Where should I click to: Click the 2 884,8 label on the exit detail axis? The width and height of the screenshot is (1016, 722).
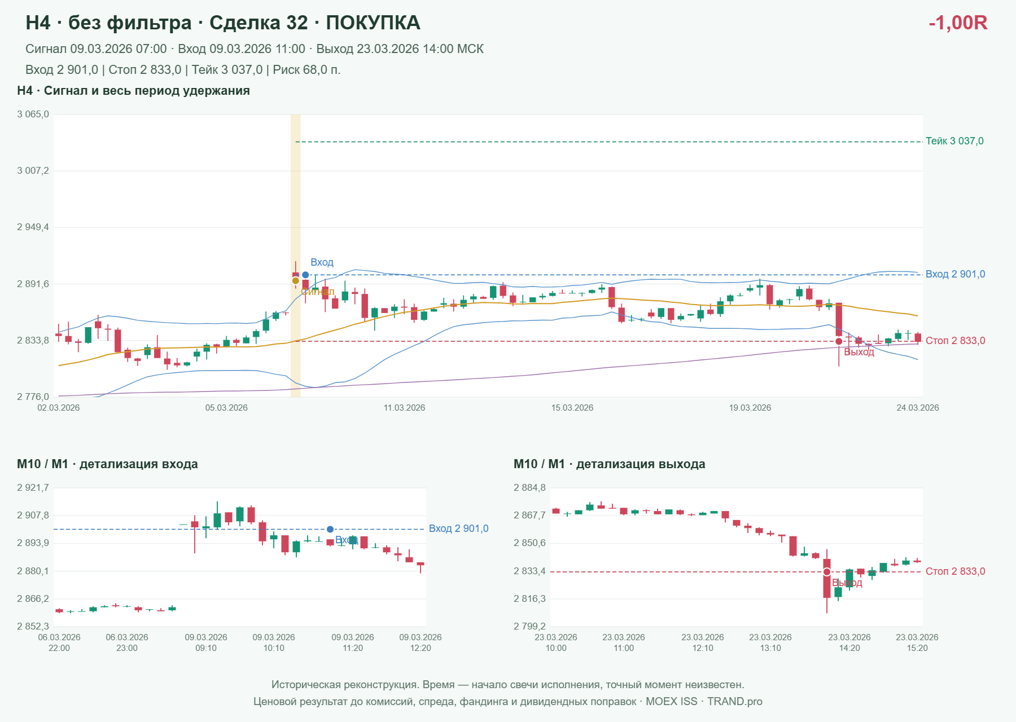pos(530,488)
